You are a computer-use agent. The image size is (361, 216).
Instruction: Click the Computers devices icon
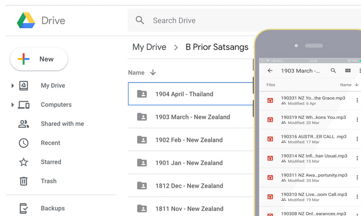click(x=24, y=105)
